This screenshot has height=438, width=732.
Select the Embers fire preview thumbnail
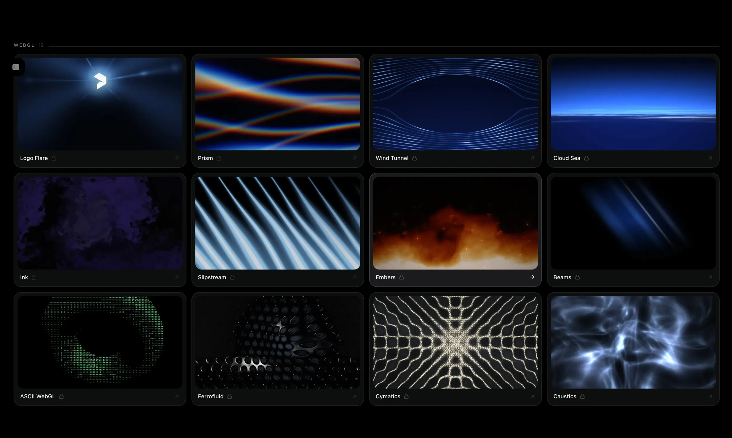pyautogui.click(x=455, y=223)
